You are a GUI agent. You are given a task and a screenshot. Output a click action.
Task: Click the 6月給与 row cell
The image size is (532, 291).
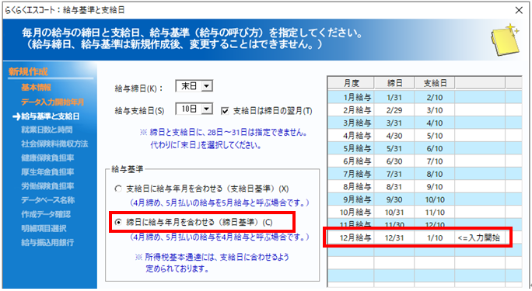[351, 161]
